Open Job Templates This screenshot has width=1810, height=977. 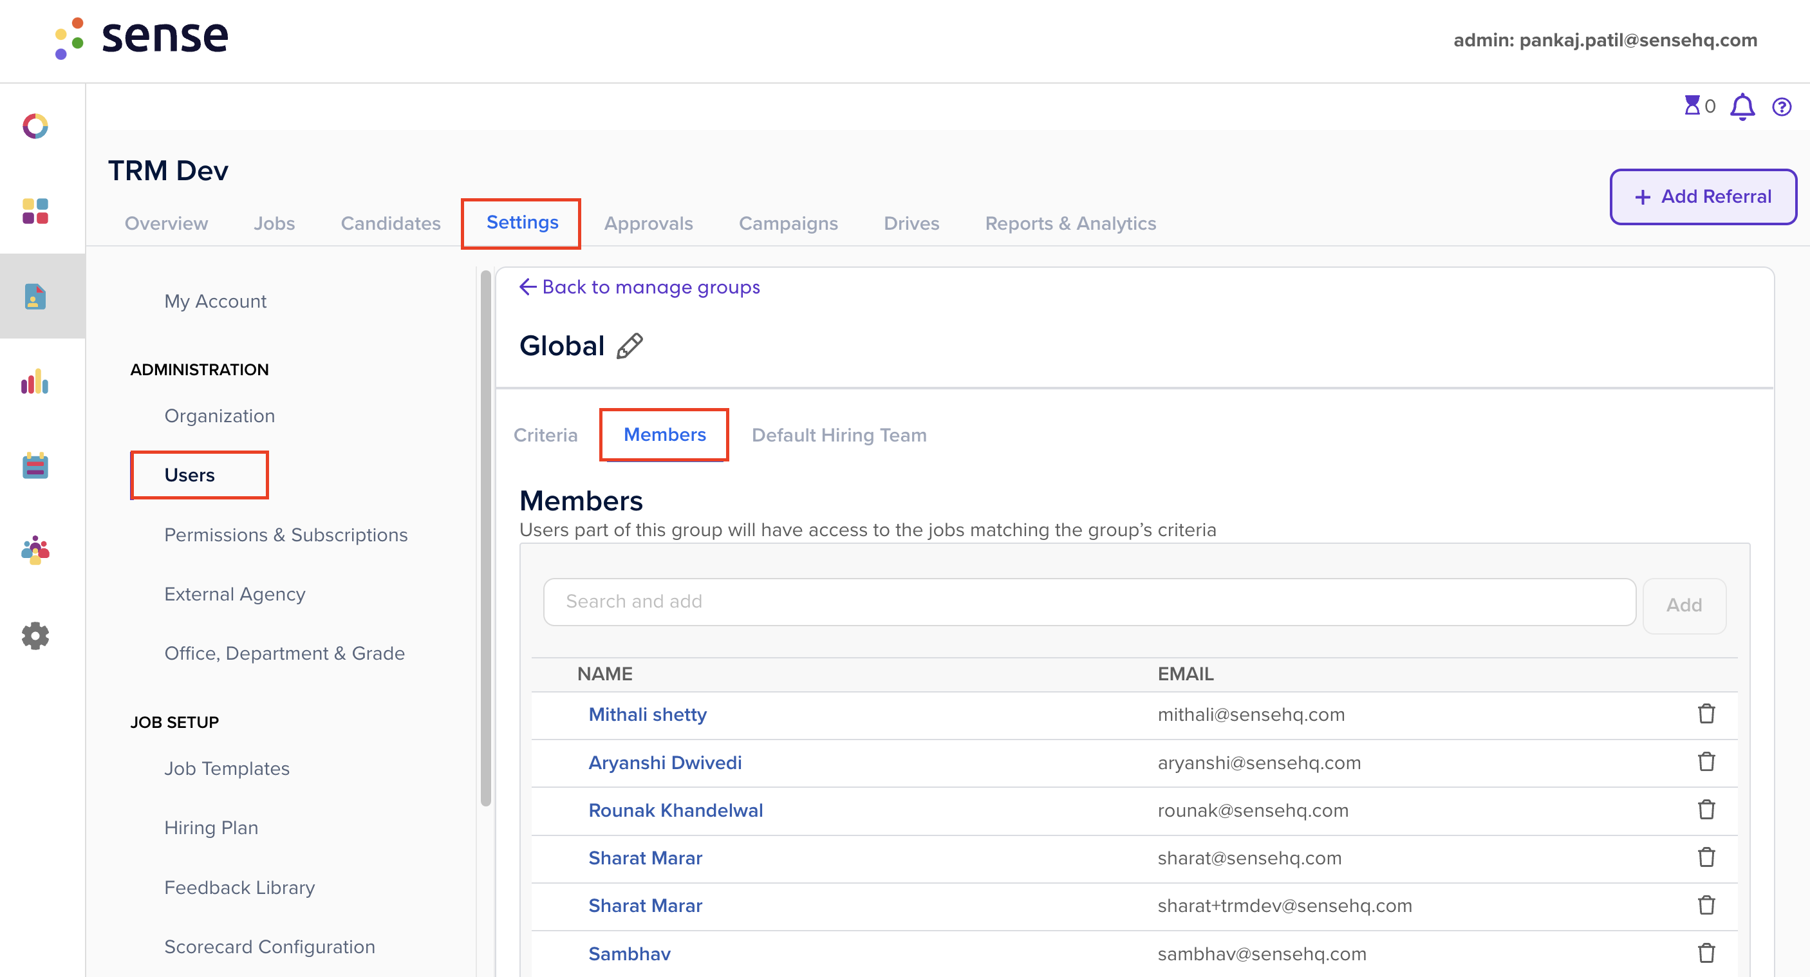click(227, 768)
